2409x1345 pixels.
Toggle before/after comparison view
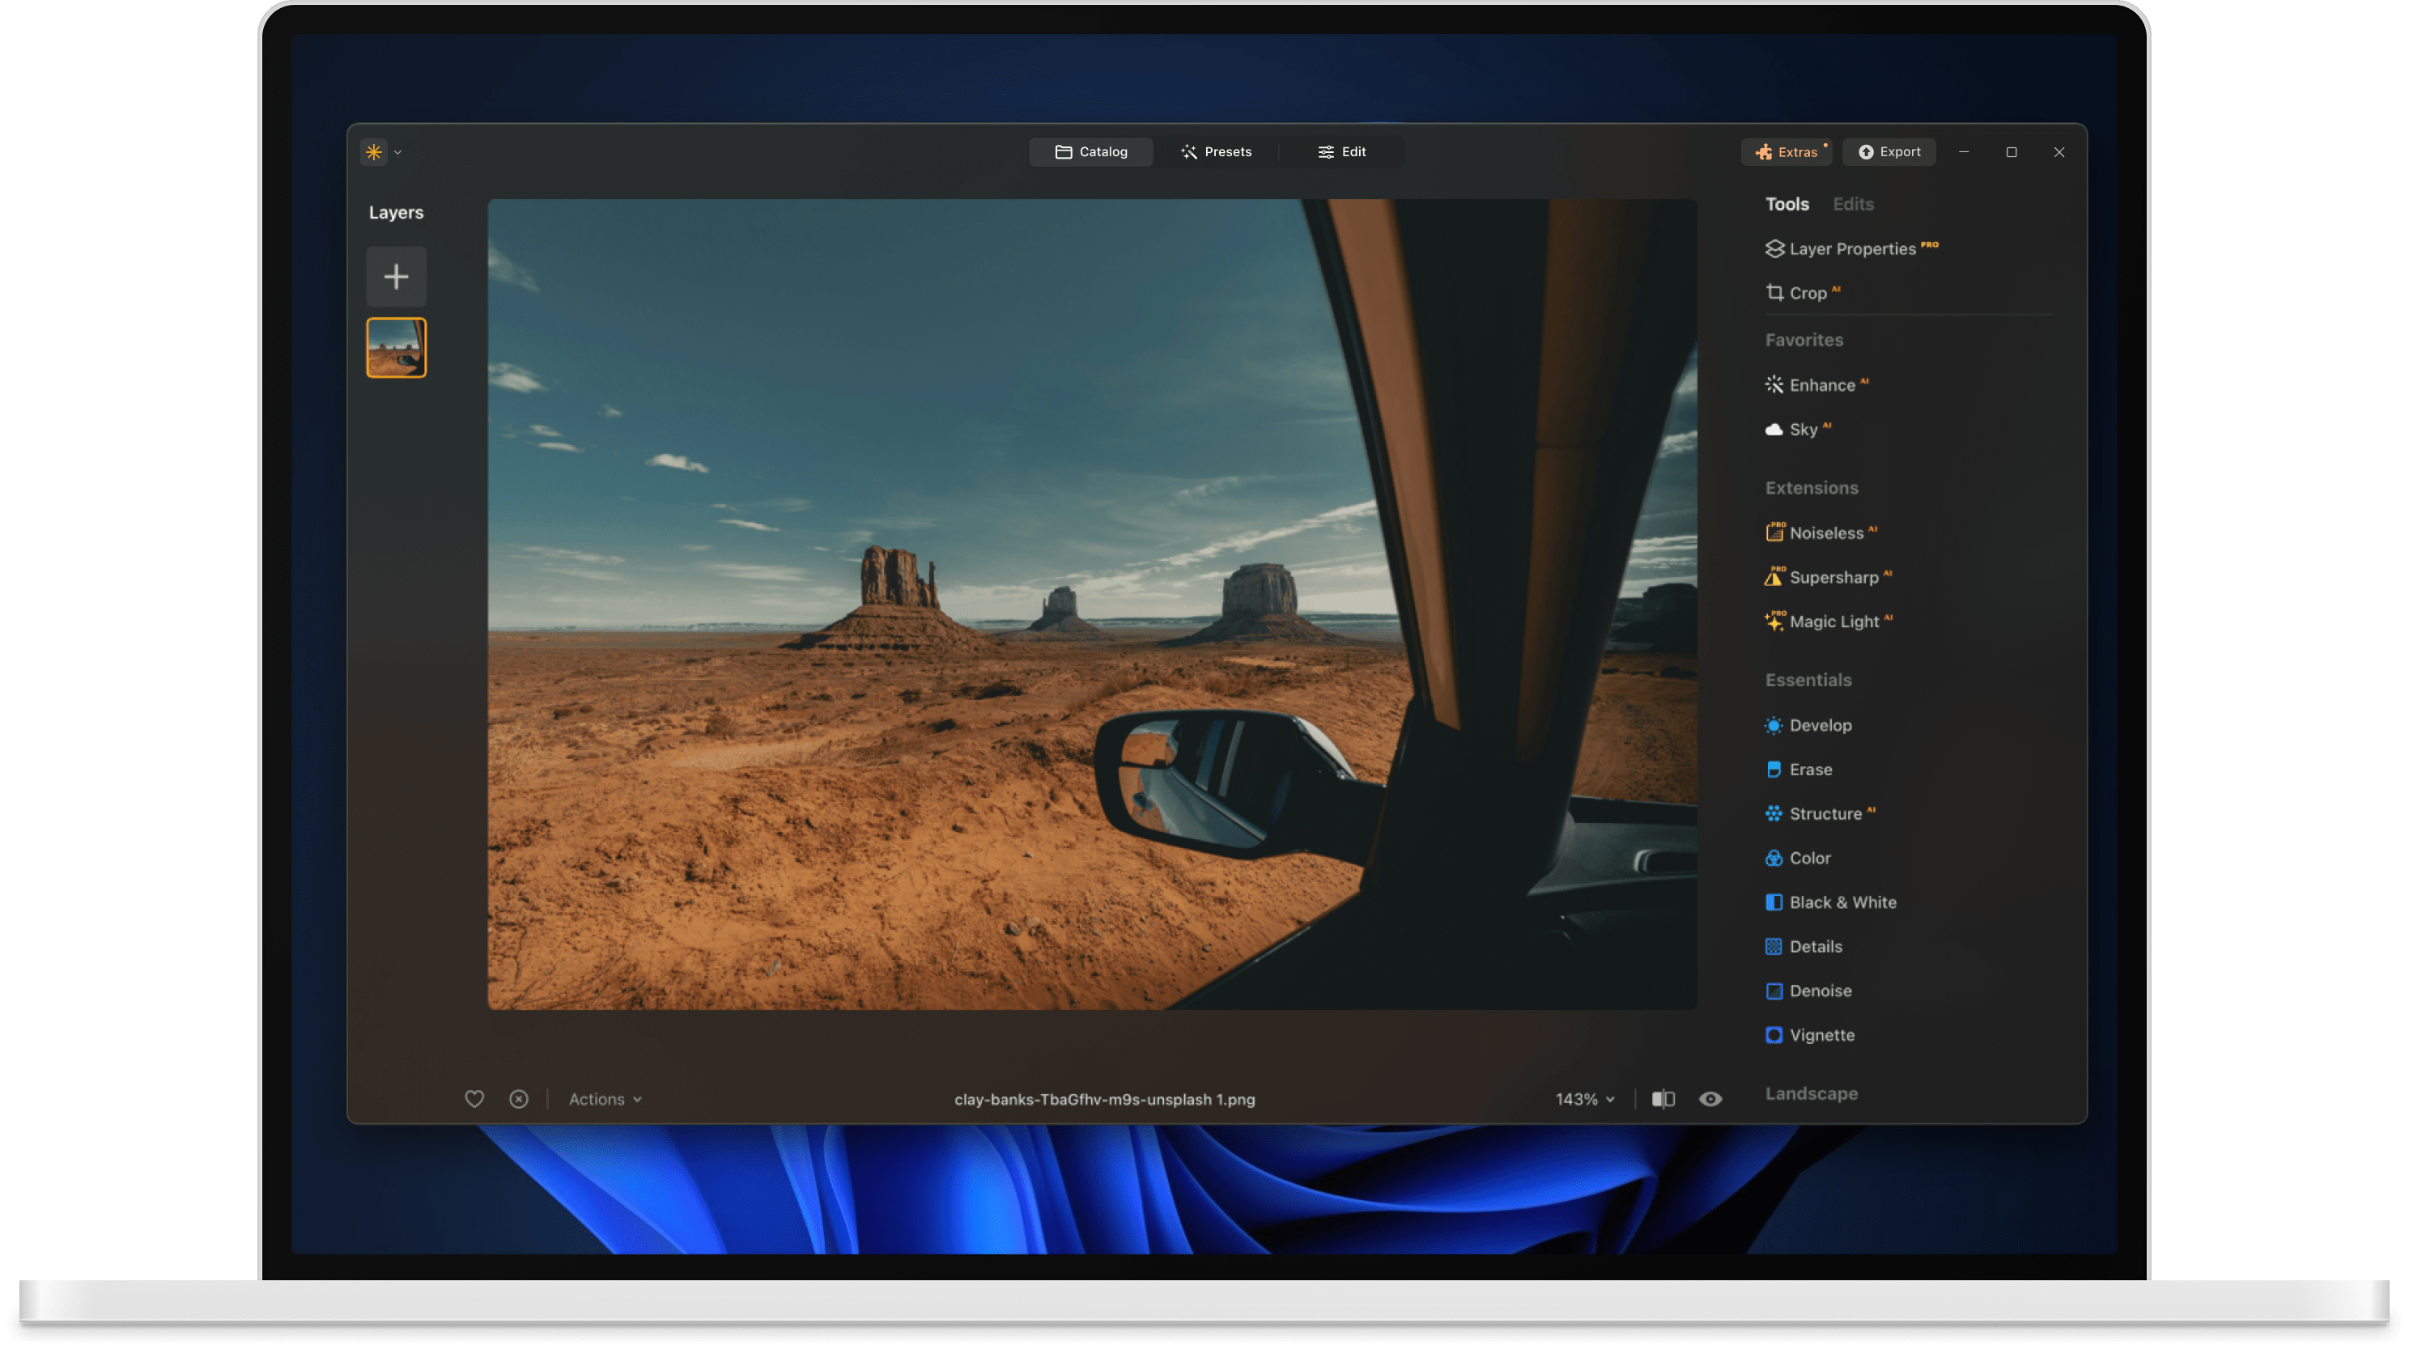pos(1663,1099)
